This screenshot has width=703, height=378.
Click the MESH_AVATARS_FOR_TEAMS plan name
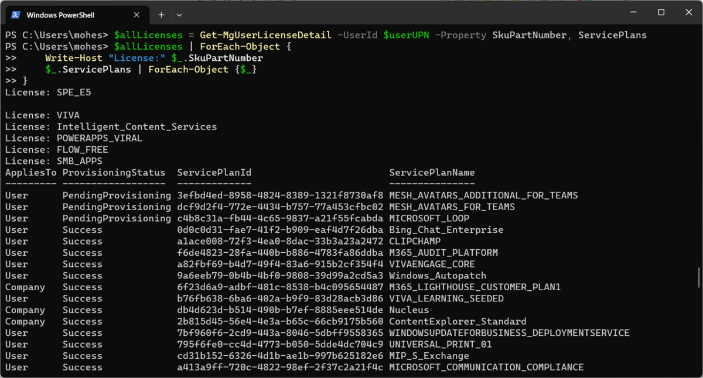click(452, 207)
